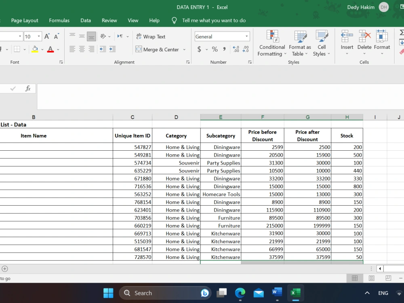Apply percent style

click(x=215, y=49)
